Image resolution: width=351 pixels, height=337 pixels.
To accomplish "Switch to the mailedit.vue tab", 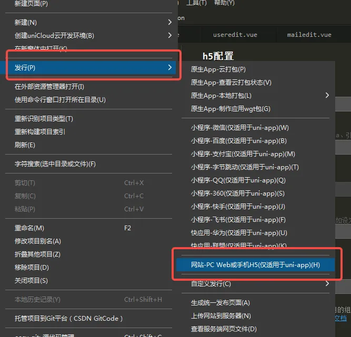I will pos(309,35).
